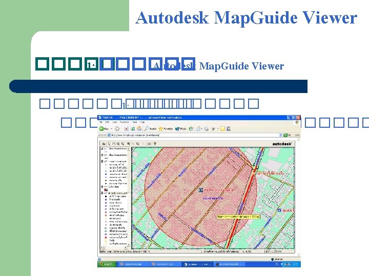Image resolution: width=369 pixels, height=276 pixels.
Task: Click the red buffer layer swatch in legend
Action: pos(106,190)
